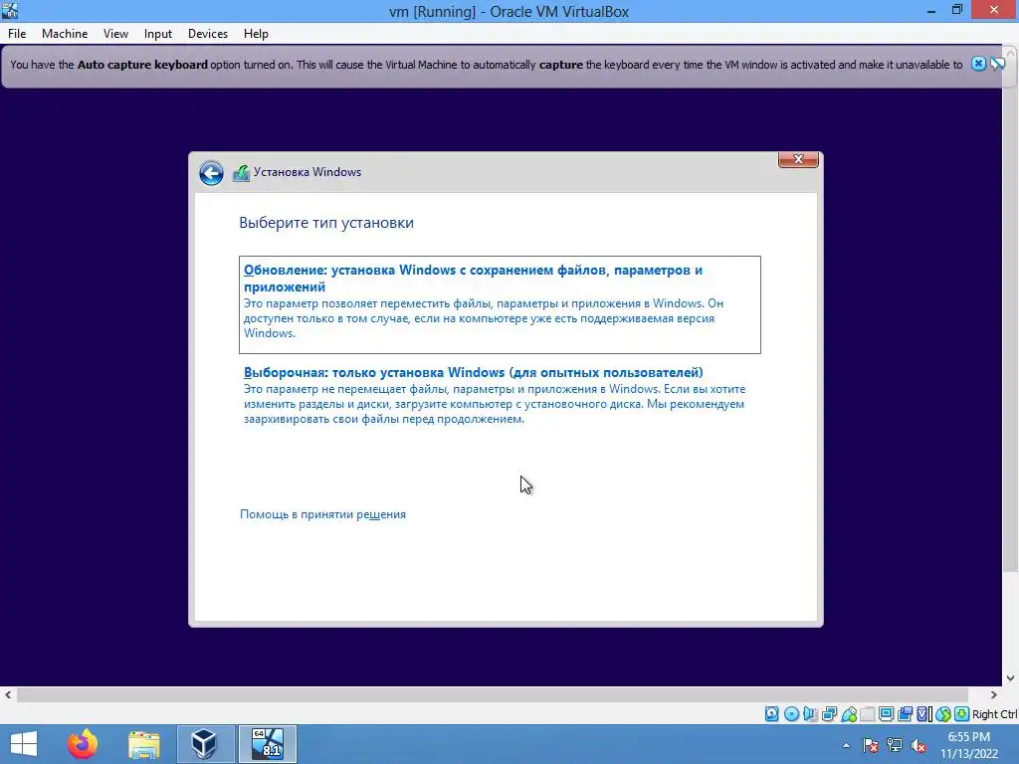Open the Windows Start button
The image size is (1019, 764).
[x=24, y=744]
